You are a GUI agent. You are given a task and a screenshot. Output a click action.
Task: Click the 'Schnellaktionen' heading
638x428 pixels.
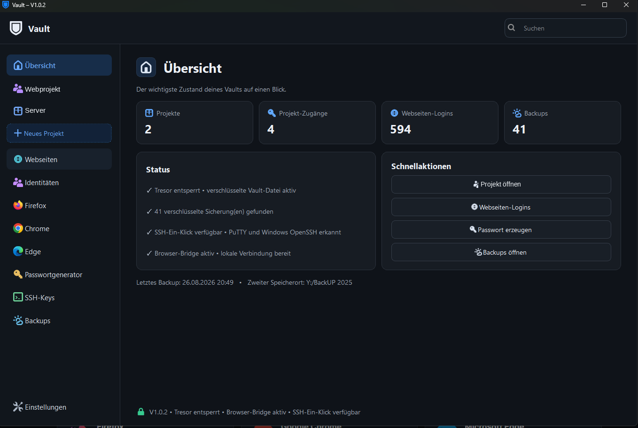pyautogui.click(x=421, y=166)
